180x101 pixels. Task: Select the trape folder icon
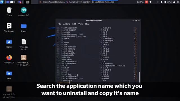(x=24, y=28)
